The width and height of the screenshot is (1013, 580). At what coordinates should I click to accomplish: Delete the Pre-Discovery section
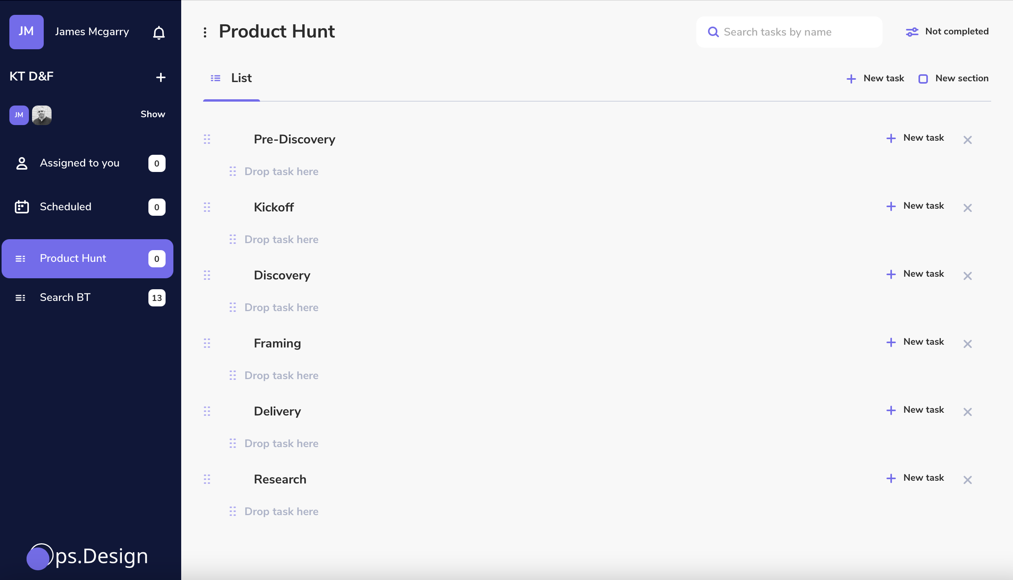click(968, 140)
